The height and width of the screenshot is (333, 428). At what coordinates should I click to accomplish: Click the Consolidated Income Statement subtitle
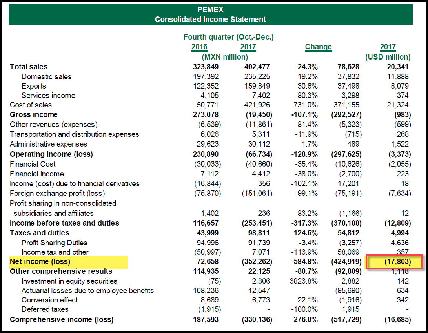tap(210, 19)
